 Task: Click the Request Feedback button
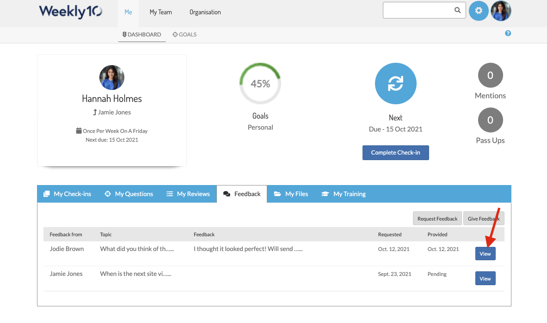[437, 219]
